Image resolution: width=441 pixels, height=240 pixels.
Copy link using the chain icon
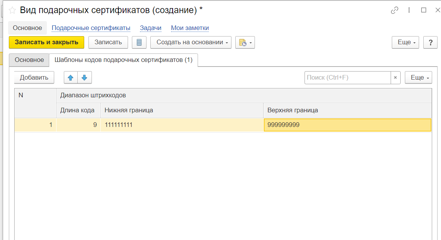point(394,10)
